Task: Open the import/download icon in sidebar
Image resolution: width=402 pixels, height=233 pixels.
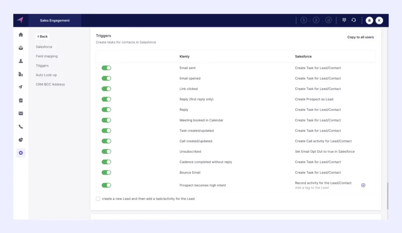Action: 21,48
